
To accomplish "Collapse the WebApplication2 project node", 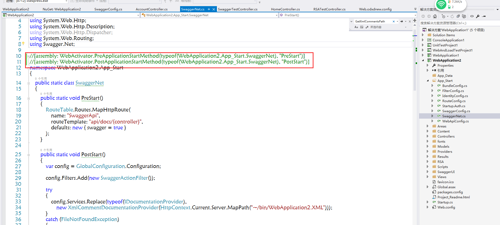I will click(423, 61).
